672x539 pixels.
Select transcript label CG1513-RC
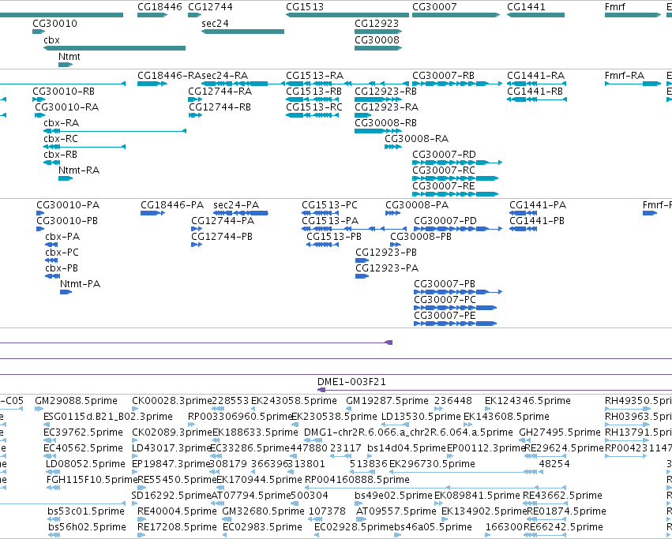point(314,107)
